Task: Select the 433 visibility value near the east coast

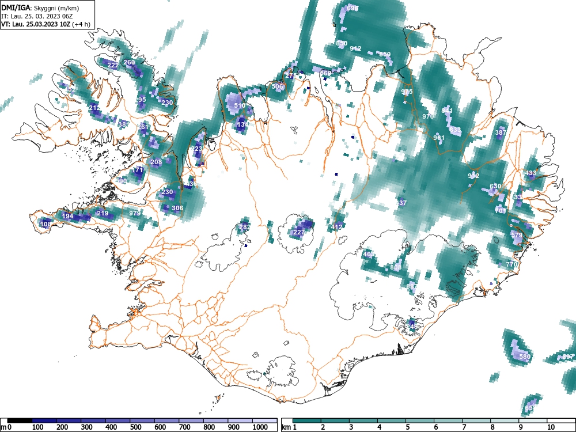Action: point(530,173)
